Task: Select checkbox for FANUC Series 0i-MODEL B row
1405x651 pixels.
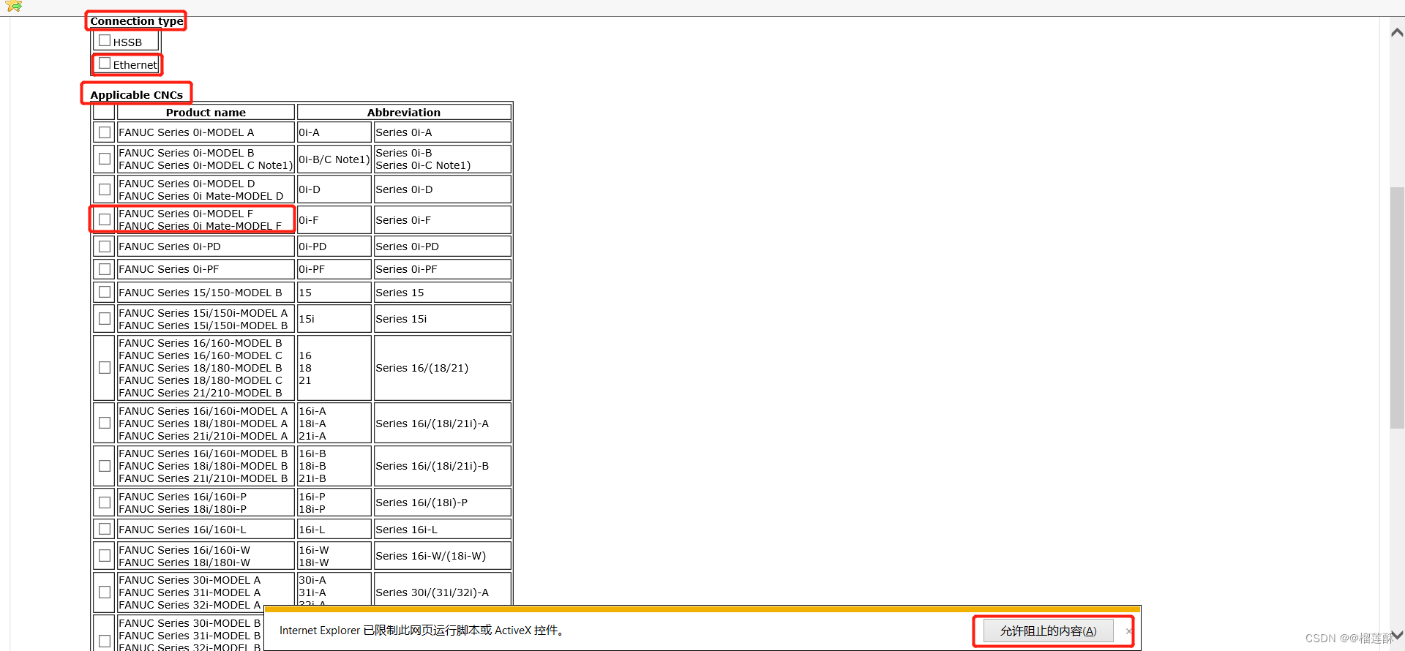Action: [x=105, y=159]
